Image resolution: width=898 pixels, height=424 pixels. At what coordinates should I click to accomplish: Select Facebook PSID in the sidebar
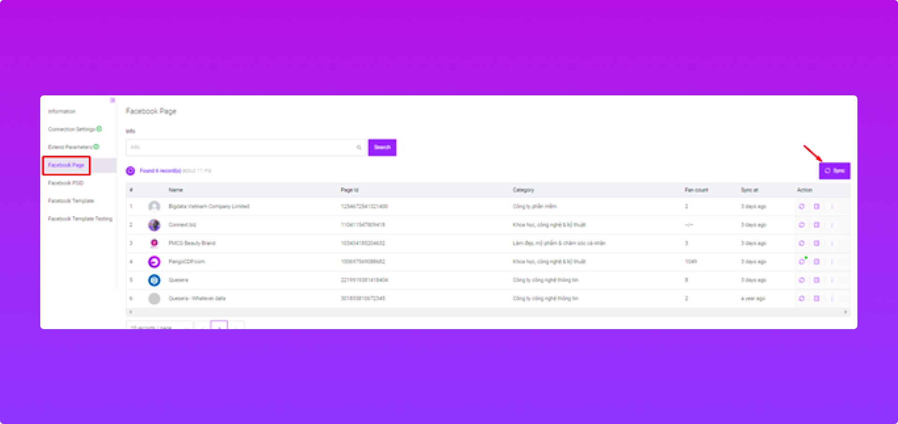(x=65, y=183)
